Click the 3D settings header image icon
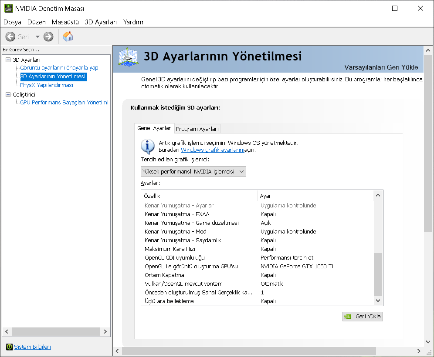The width and height of the screenshot is (434, 357). pyautogui.click(x=128, y=57)
